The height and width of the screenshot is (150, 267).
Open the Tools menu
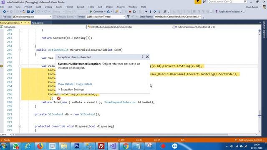point(91,7)
